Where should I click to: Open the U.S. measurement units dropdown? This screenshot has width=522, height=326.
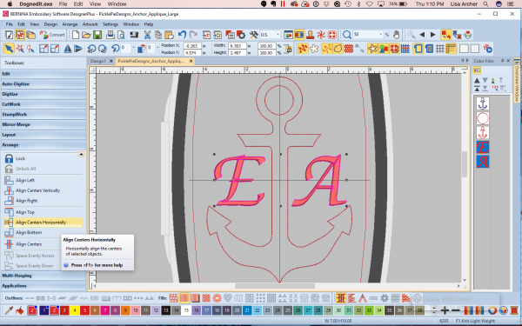point(278,35)
